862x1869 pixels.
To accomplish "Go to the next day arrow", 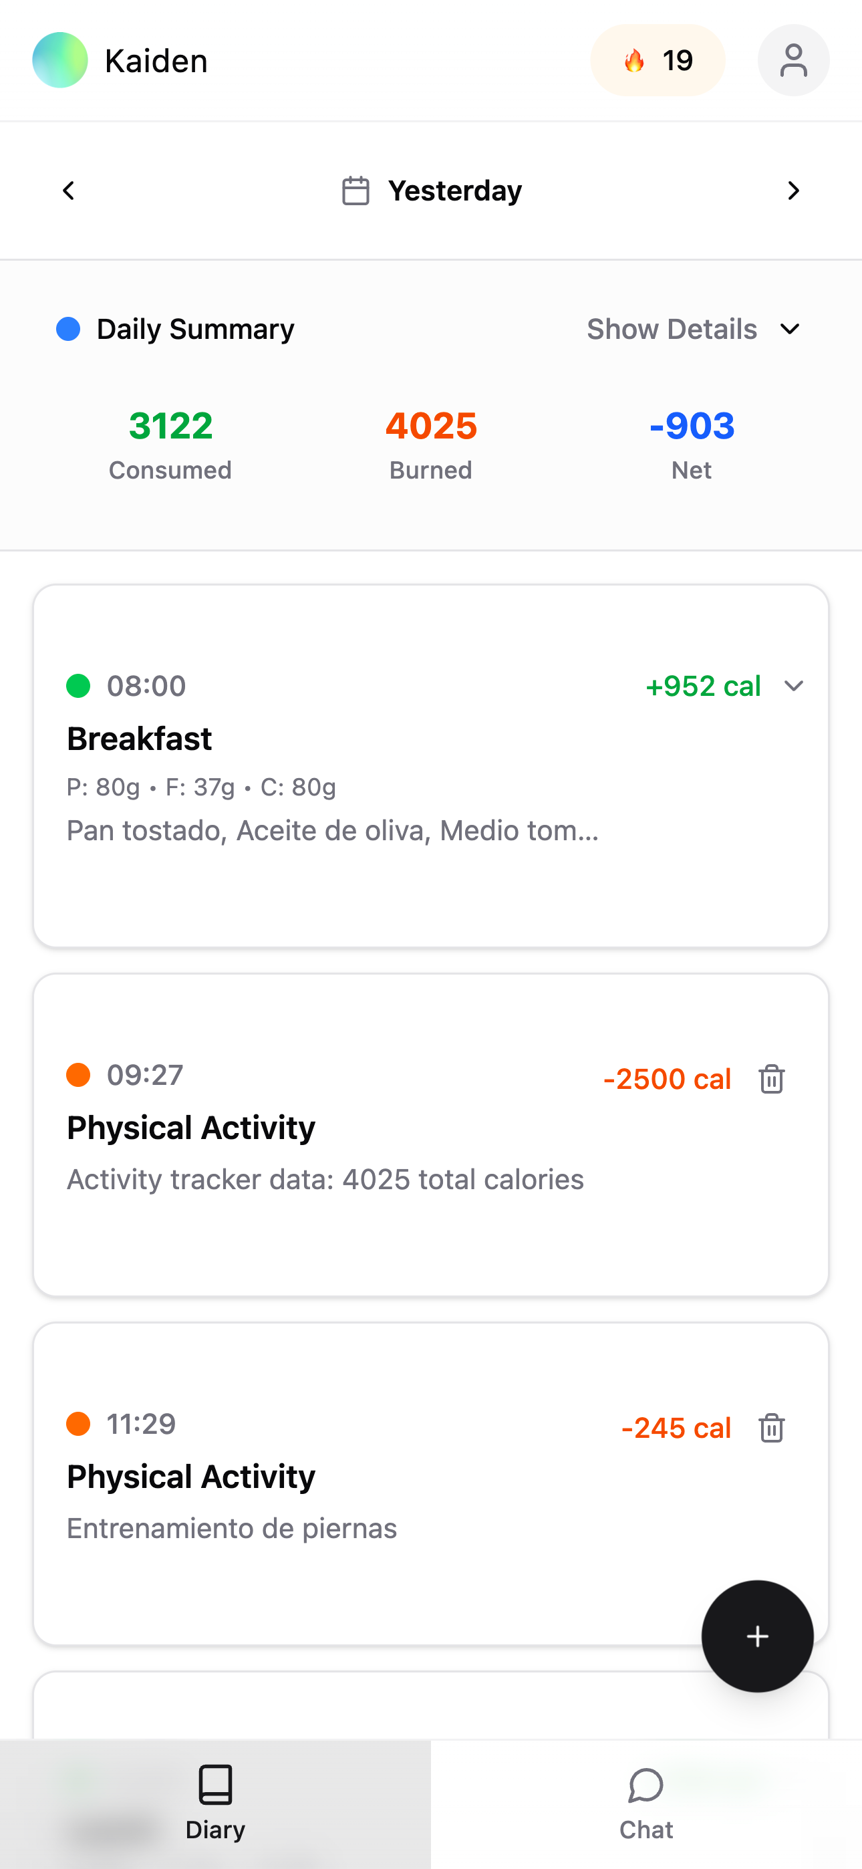I will [x=793, y=191].
